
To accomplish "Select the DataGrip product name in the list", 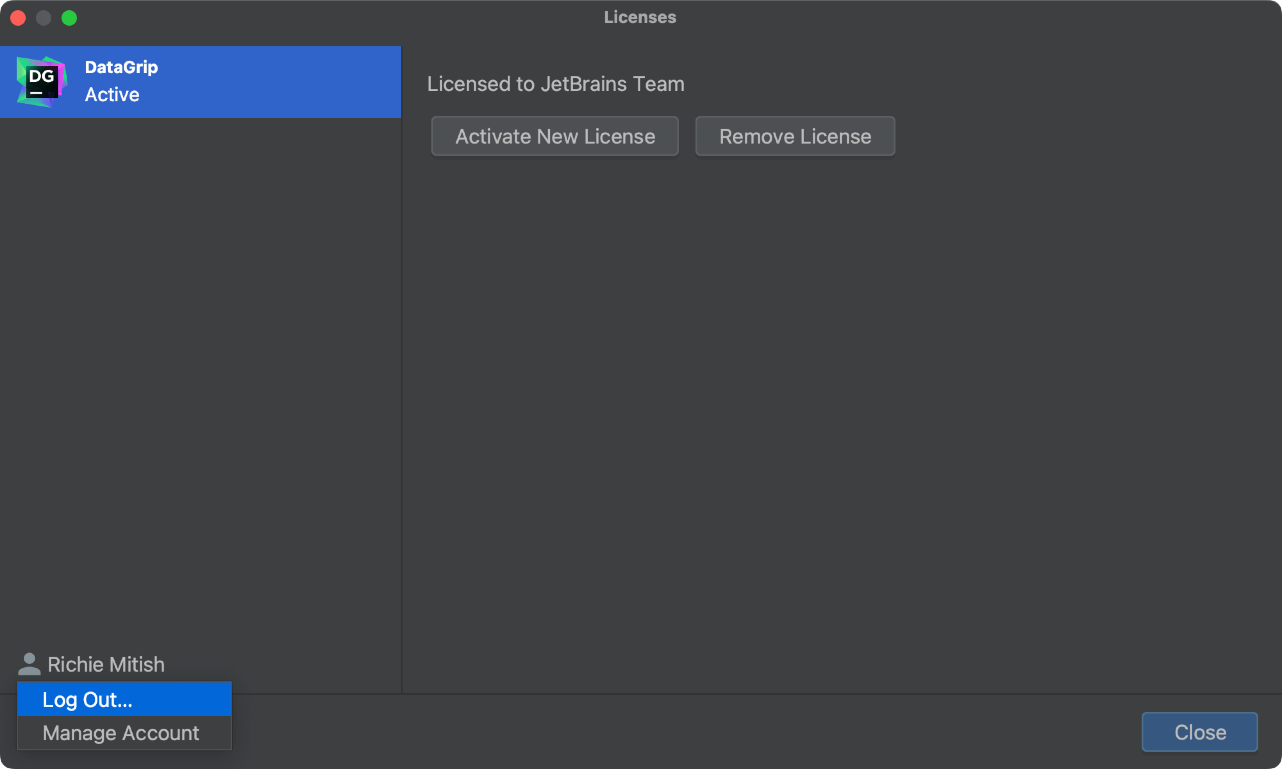I will click(121, 67).
